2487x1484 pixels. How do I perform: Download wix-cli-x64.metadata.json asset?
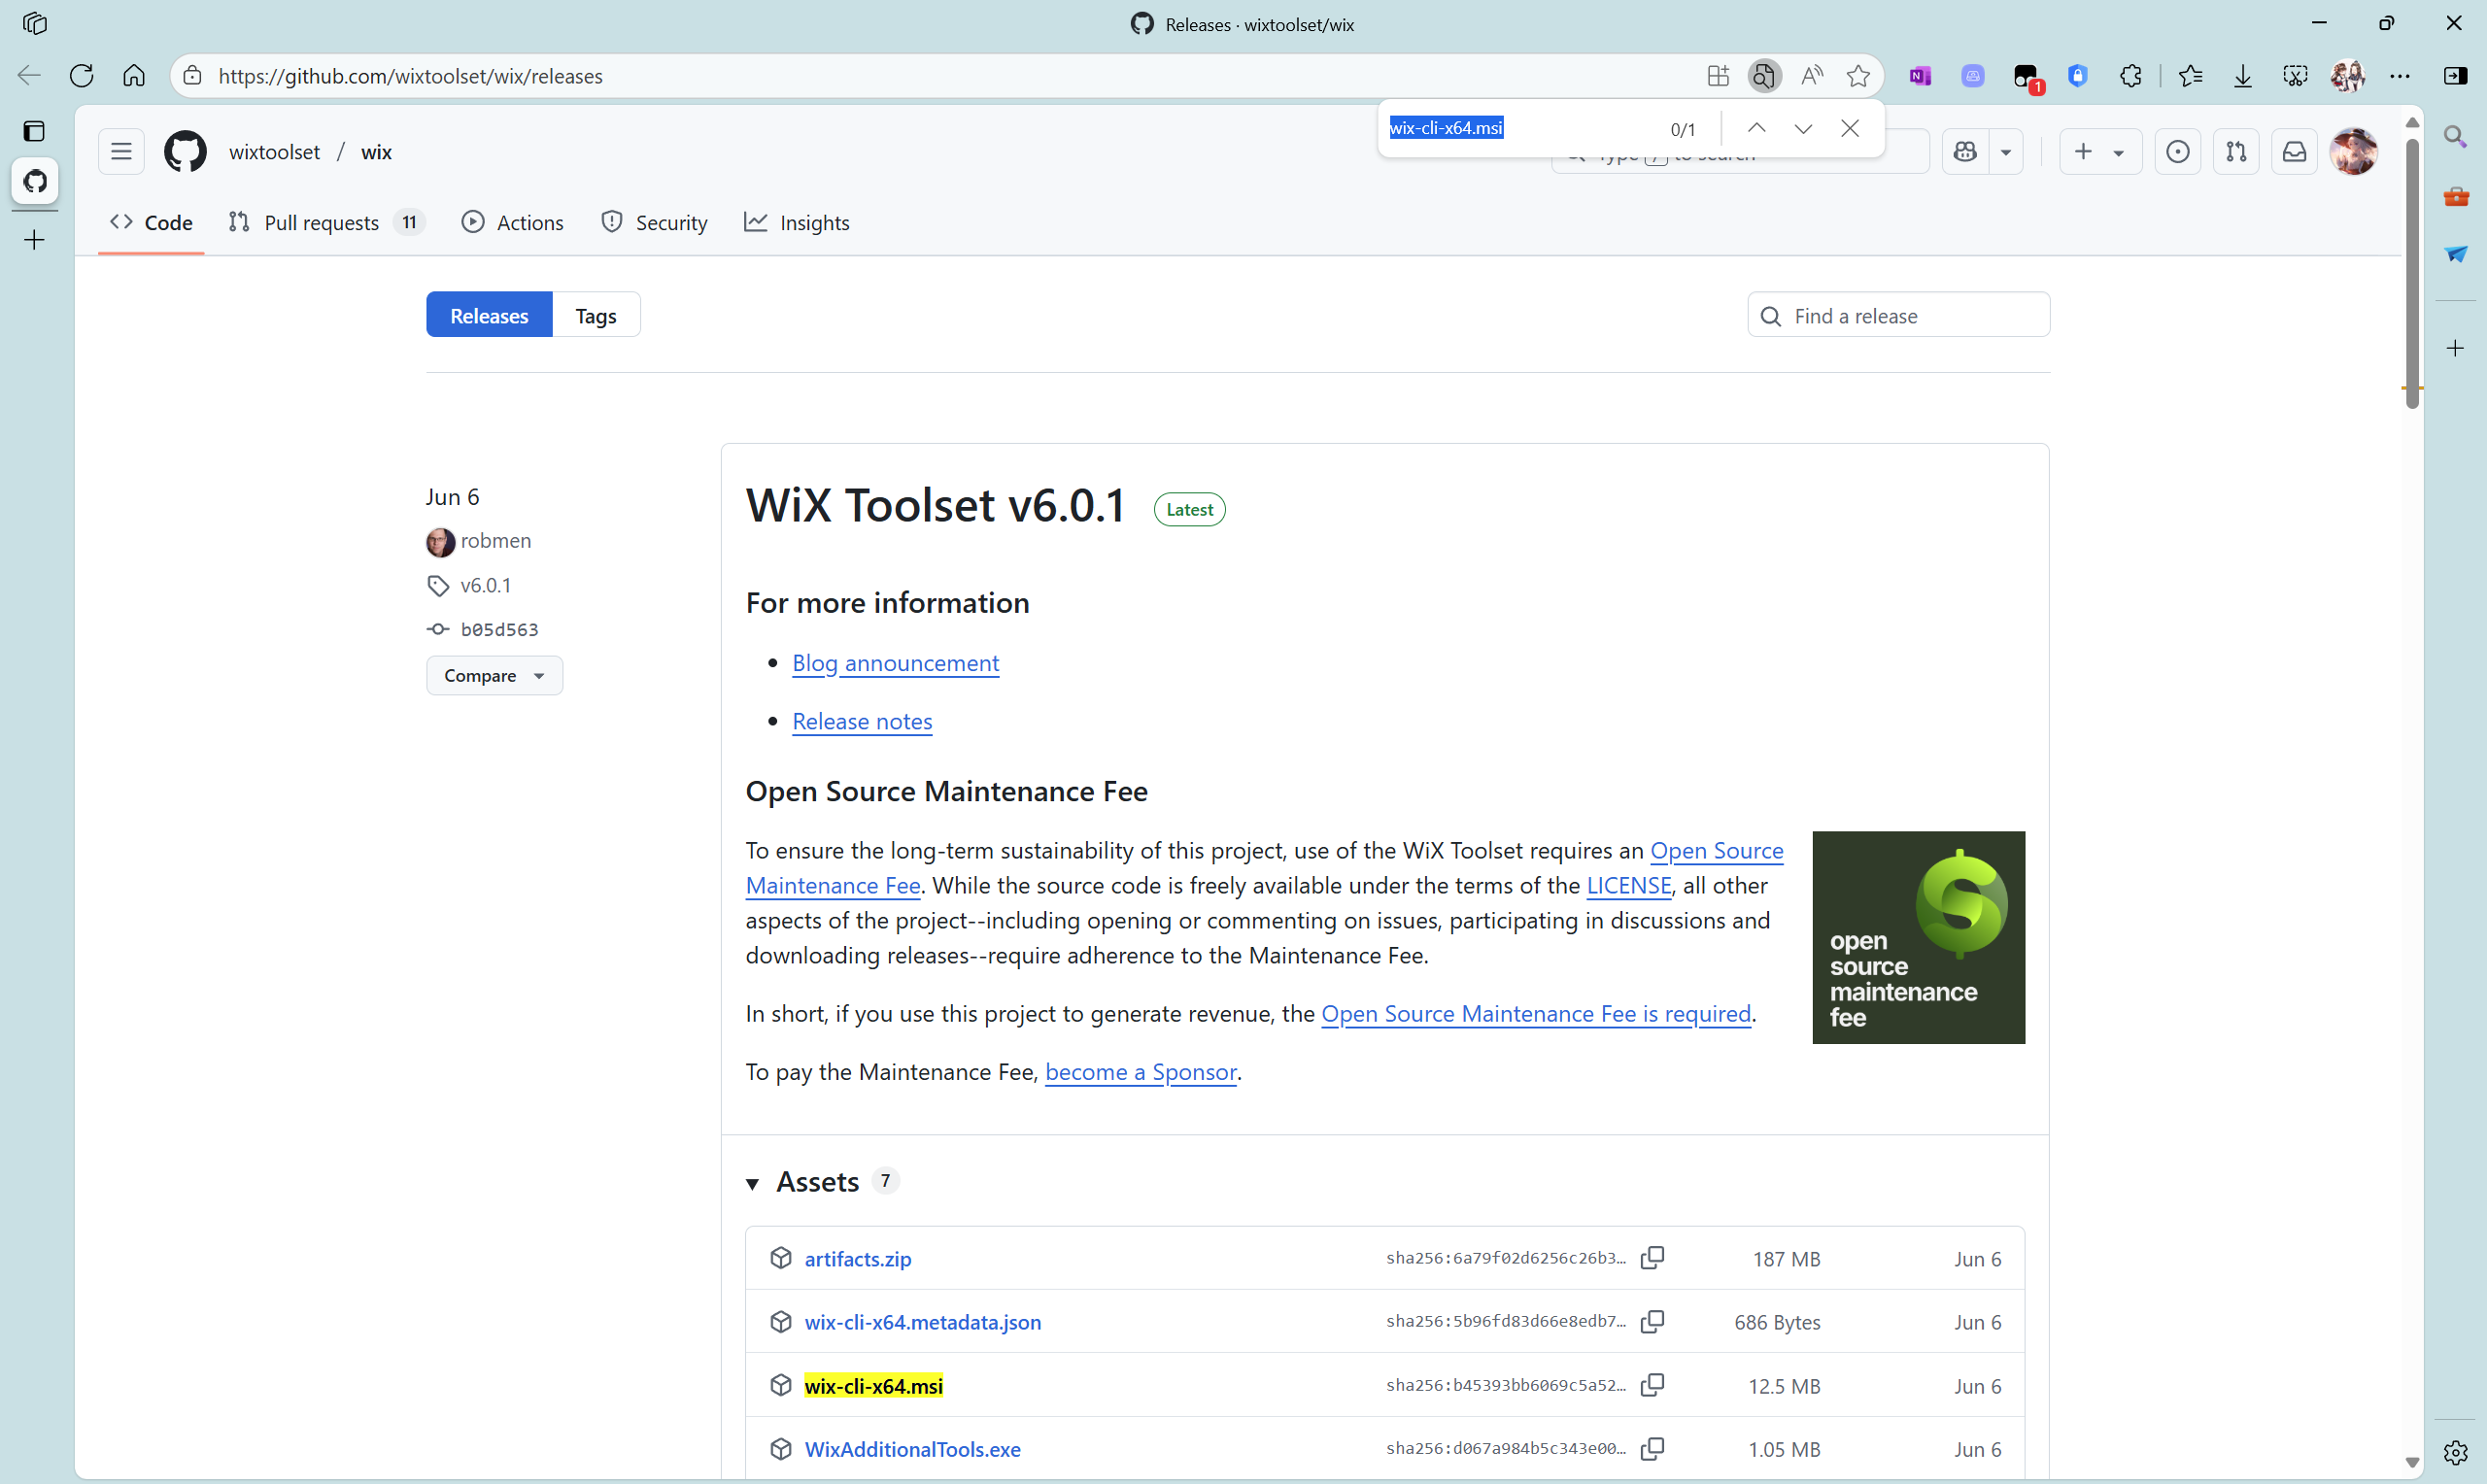(922, 1322)
